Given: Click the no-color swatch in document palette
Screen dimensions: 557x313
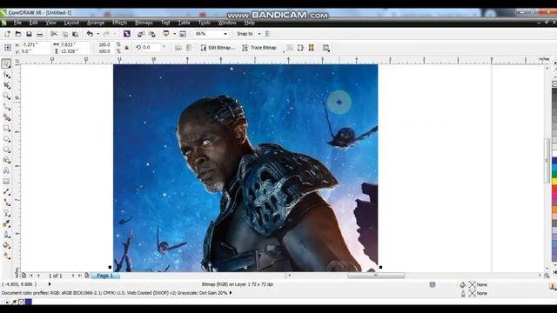Looking at the screenshot, I should coord(21,302).
